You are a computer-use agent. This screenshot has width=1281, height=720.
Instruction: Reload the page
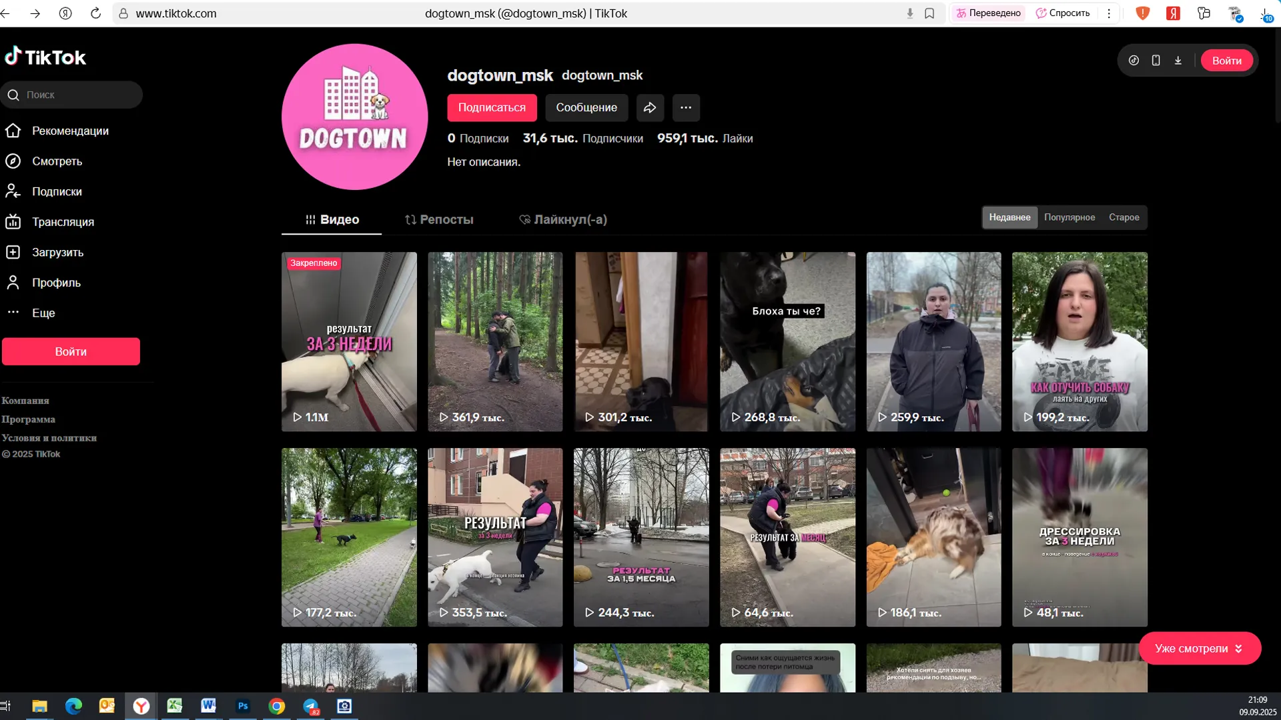click(95, 13)
